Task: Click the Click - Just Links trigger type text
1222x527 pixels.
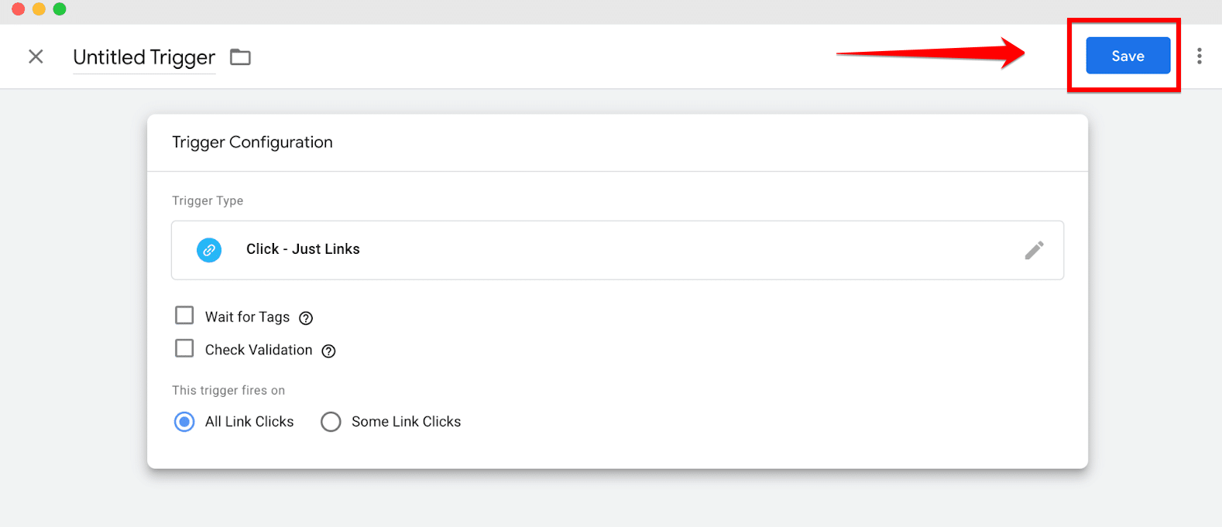Action: 303,249
